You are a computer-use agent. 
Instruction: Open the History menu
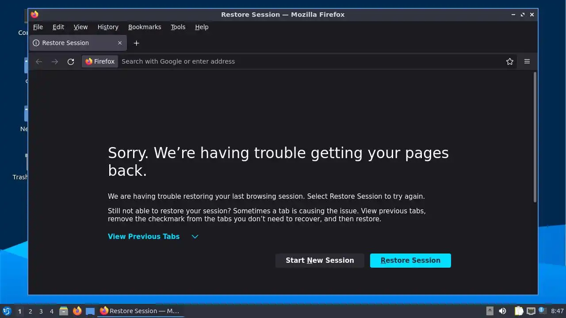(x=108, y=27)
